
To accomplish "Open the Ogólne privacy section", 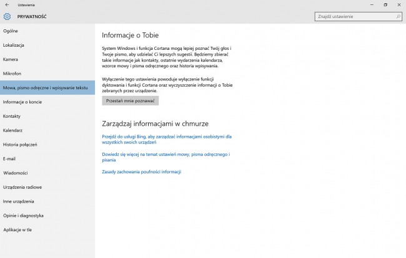I will tap(47, 31).
